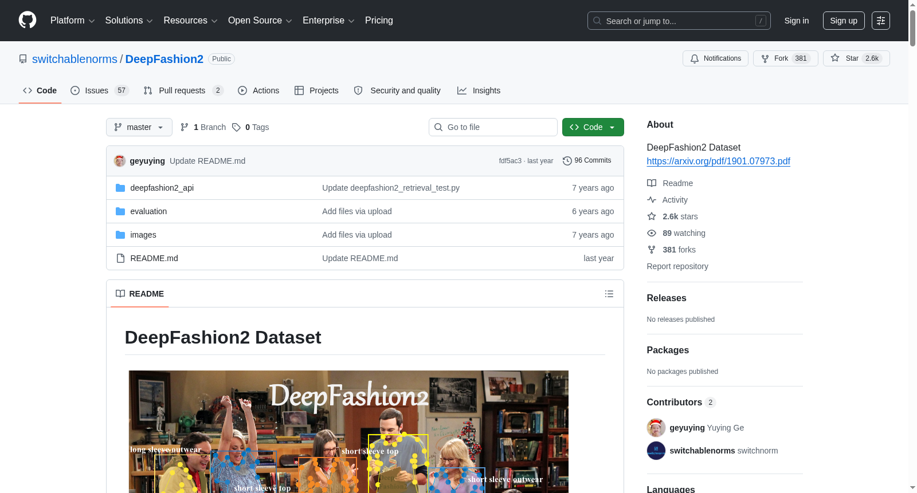Click the book icon beside Readme
Viewport: 917px width, 493px height.
652,183
